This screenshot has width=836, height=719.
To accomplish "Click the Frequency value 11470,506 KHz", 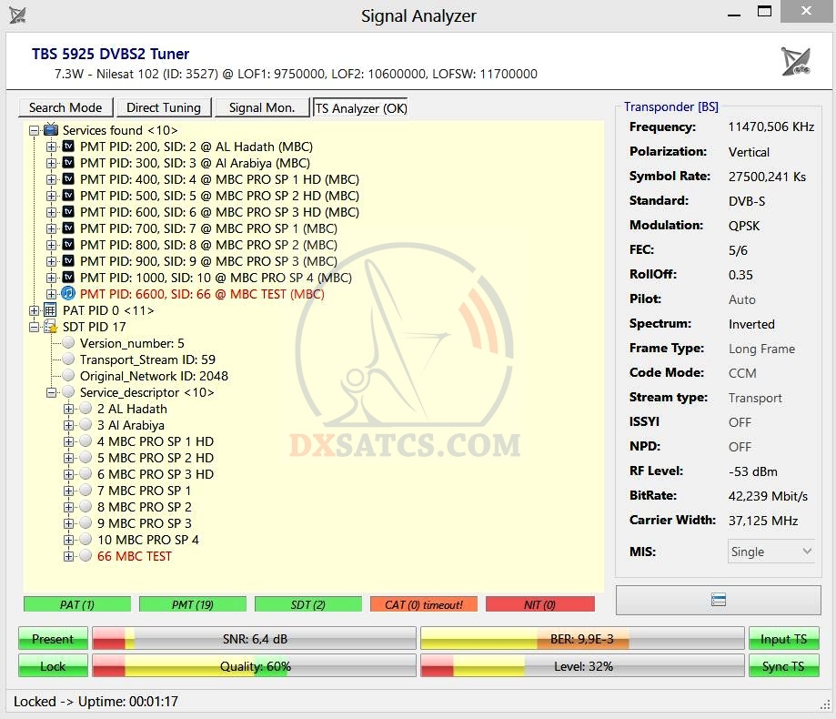I will pos(771,127).
